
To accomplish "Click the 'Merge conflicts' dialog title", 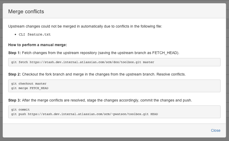I will (26, 11).
